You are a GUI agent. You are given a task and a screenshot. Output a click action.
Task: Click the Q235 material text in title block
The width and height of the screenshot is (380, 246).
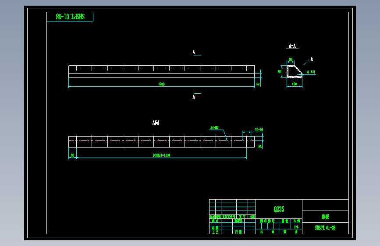pos(279,209)
